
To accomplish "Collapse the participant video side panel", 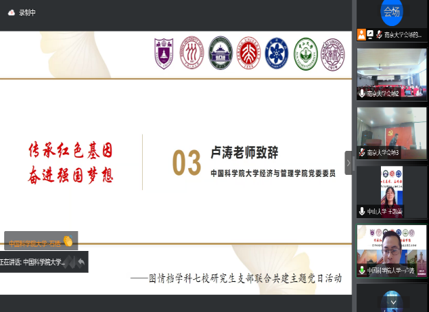I will point(348,163).
